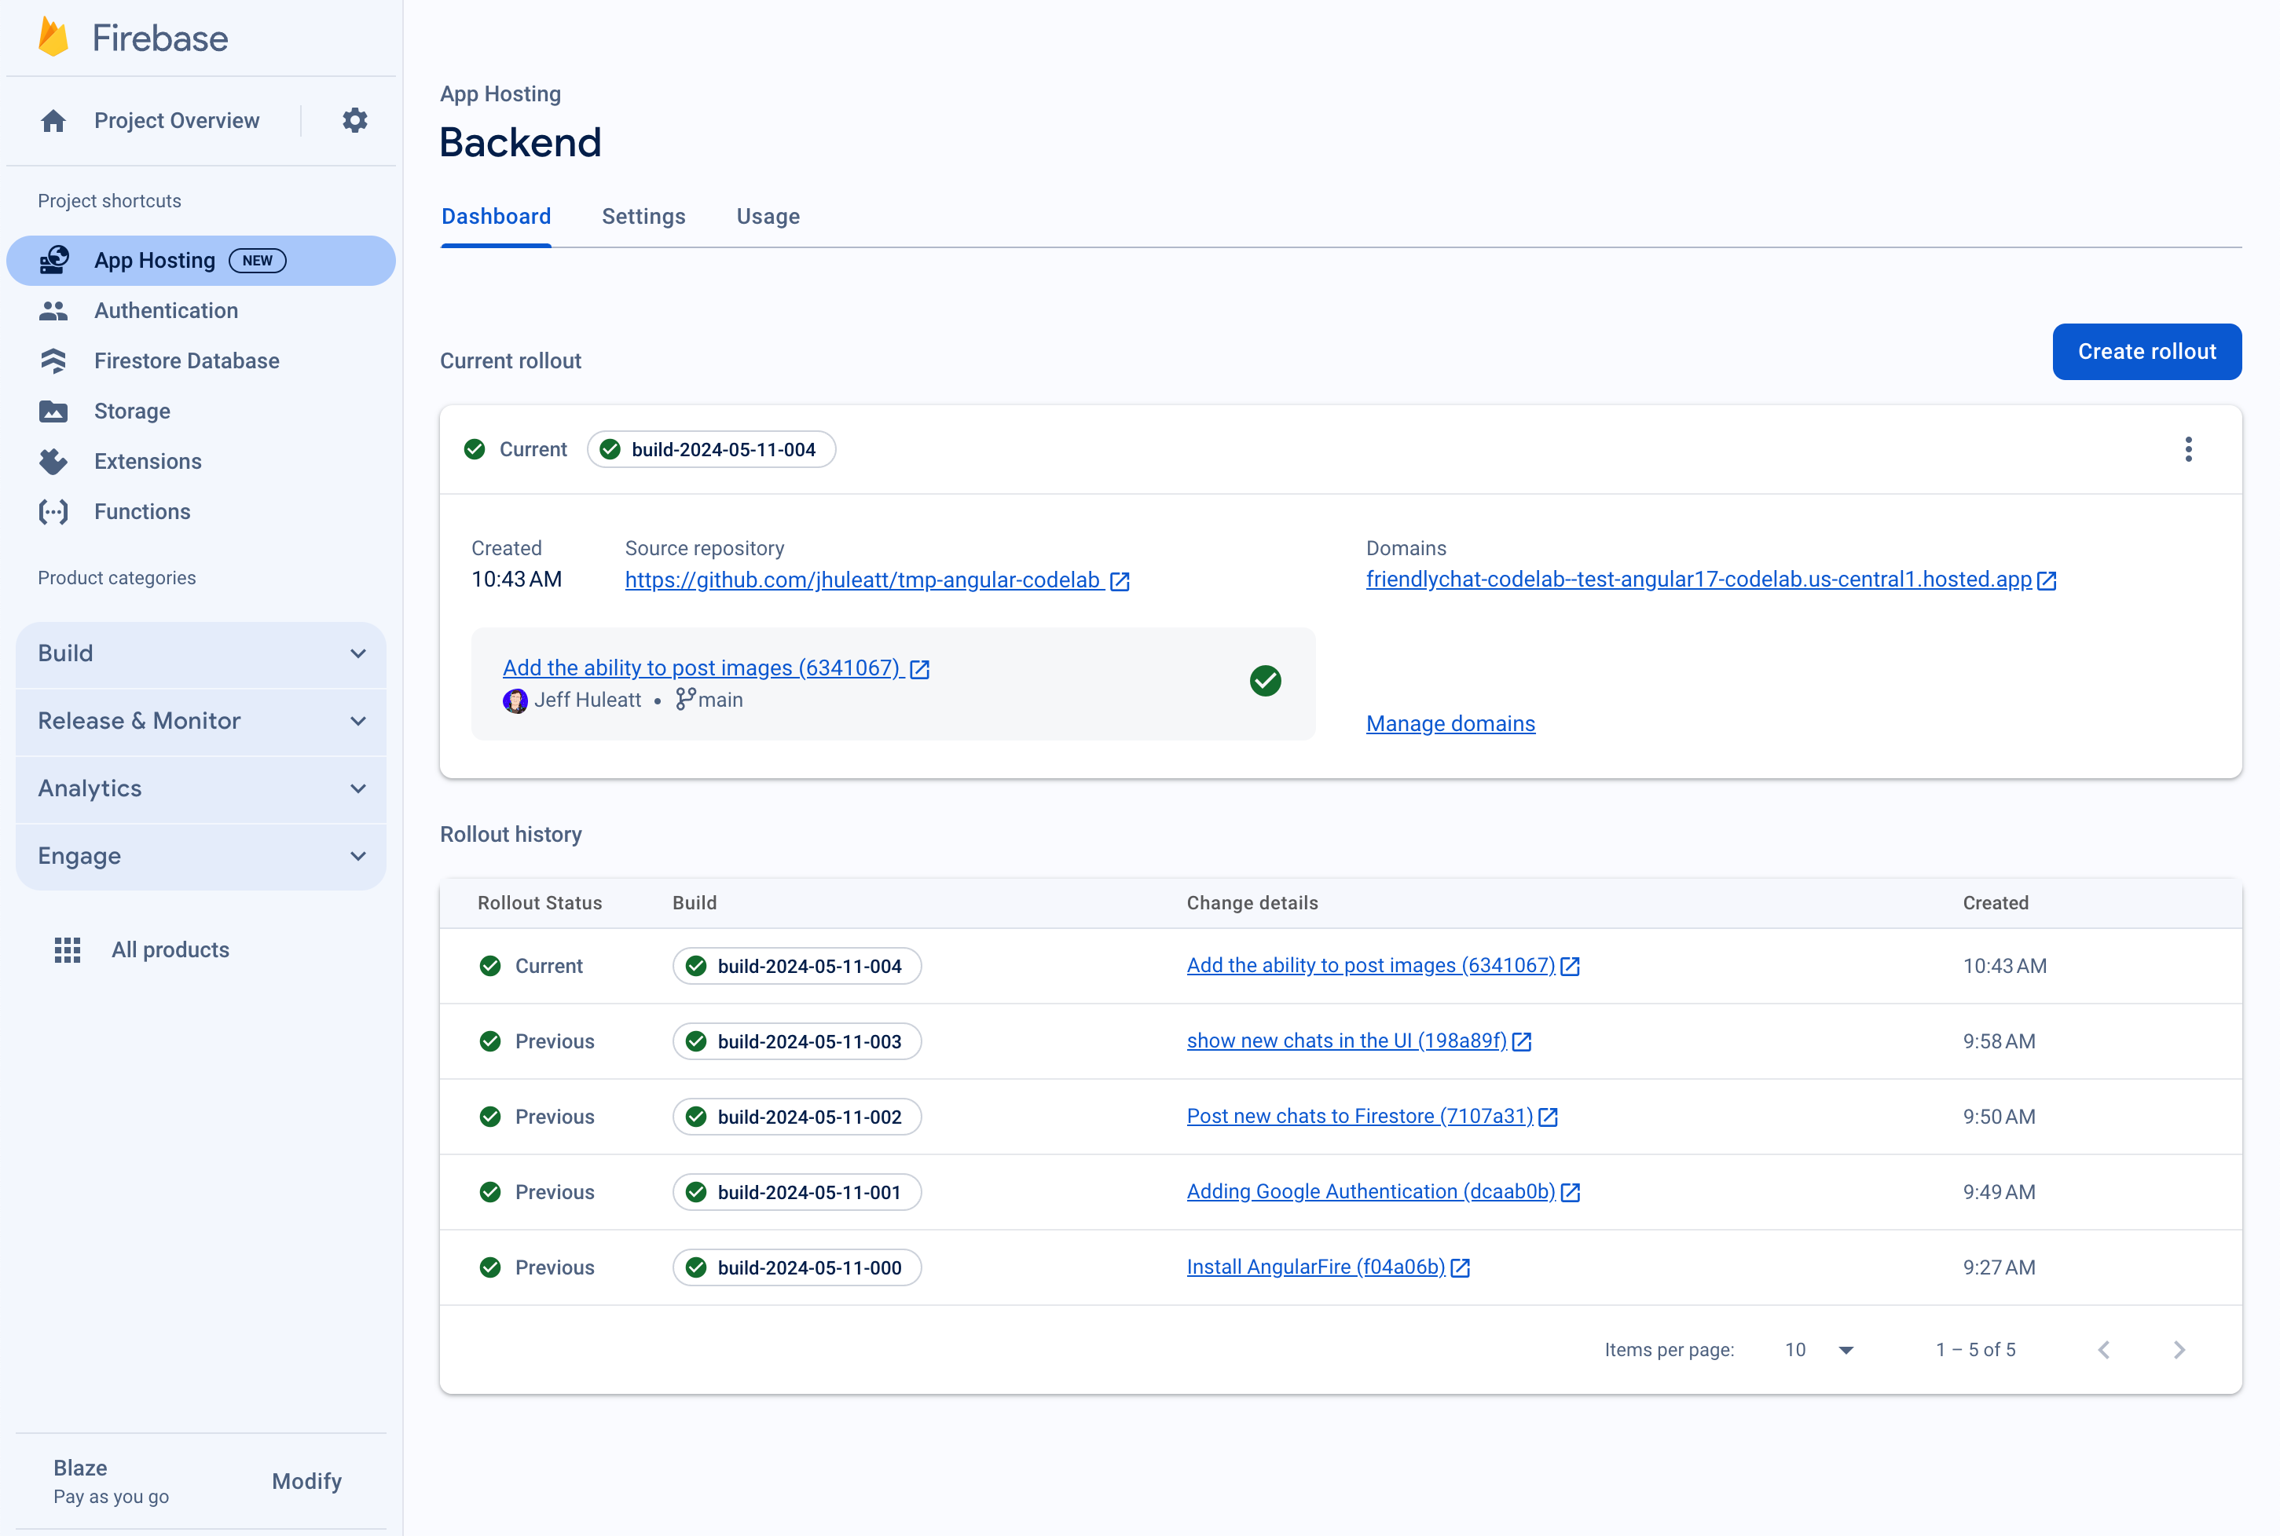
Task: Switch to the Settings tab
Action: click(x=644, y=214)
